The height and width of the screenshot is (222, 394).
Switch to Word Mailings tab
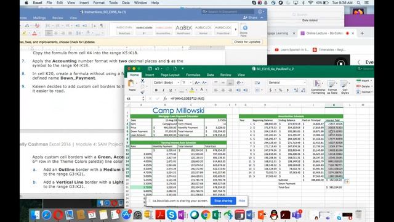point(39,18)
